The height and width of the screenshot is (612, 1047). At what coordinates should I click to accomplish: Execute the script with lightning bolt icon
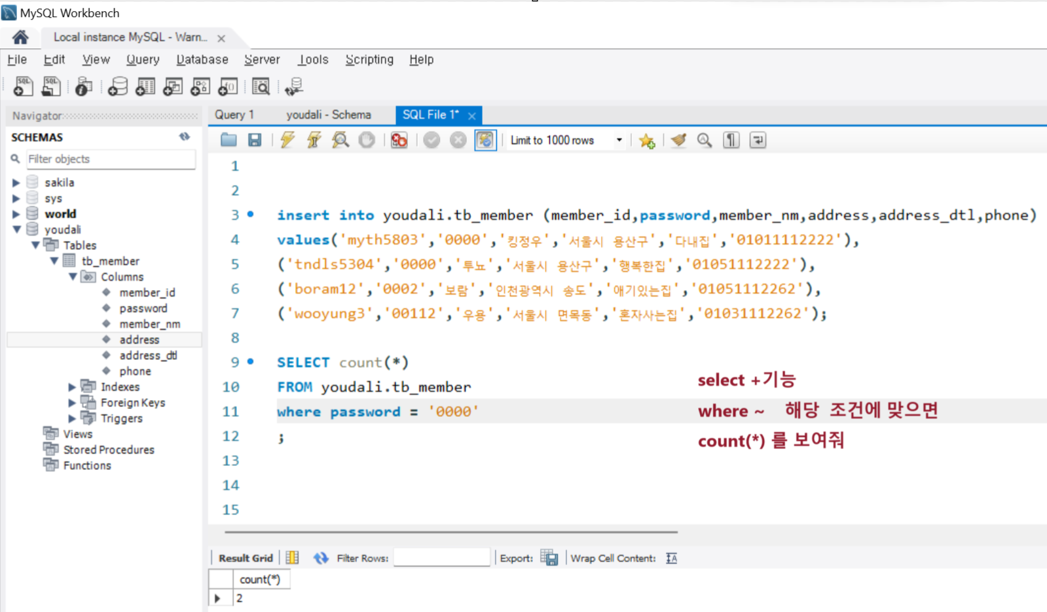point(287,139)
